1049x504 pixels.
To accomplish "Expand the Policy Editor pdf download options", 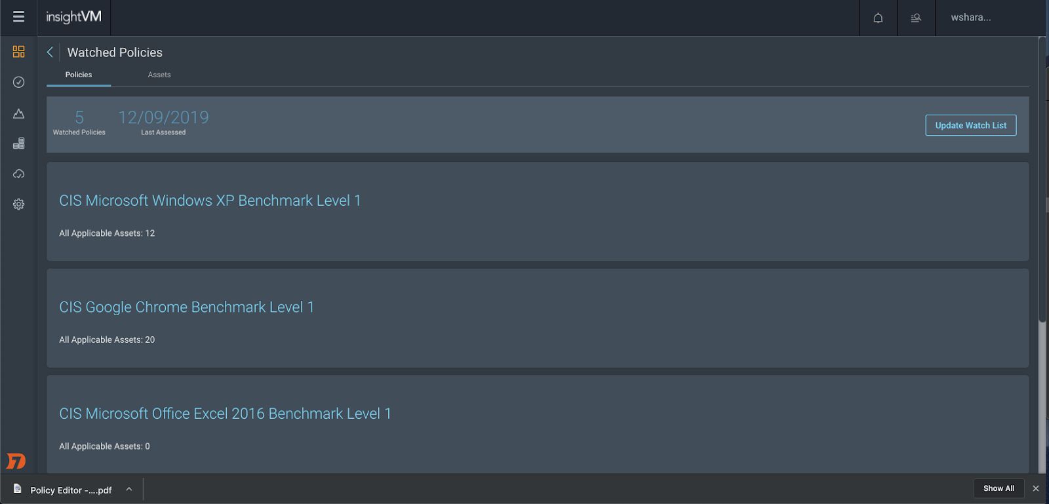I will pos(129,489).
